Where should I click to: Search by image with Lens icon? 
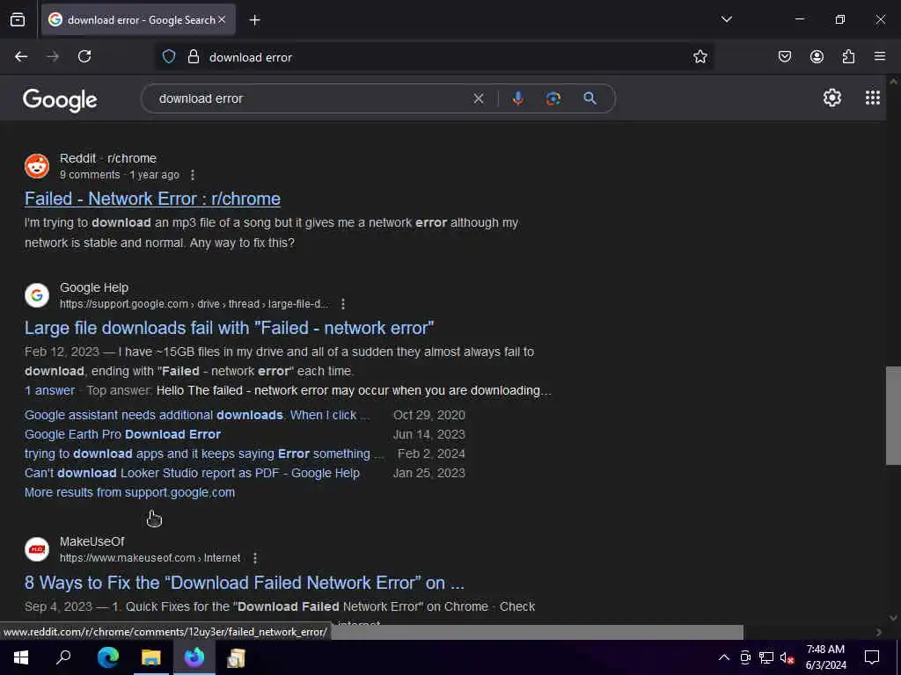(553, 98)
